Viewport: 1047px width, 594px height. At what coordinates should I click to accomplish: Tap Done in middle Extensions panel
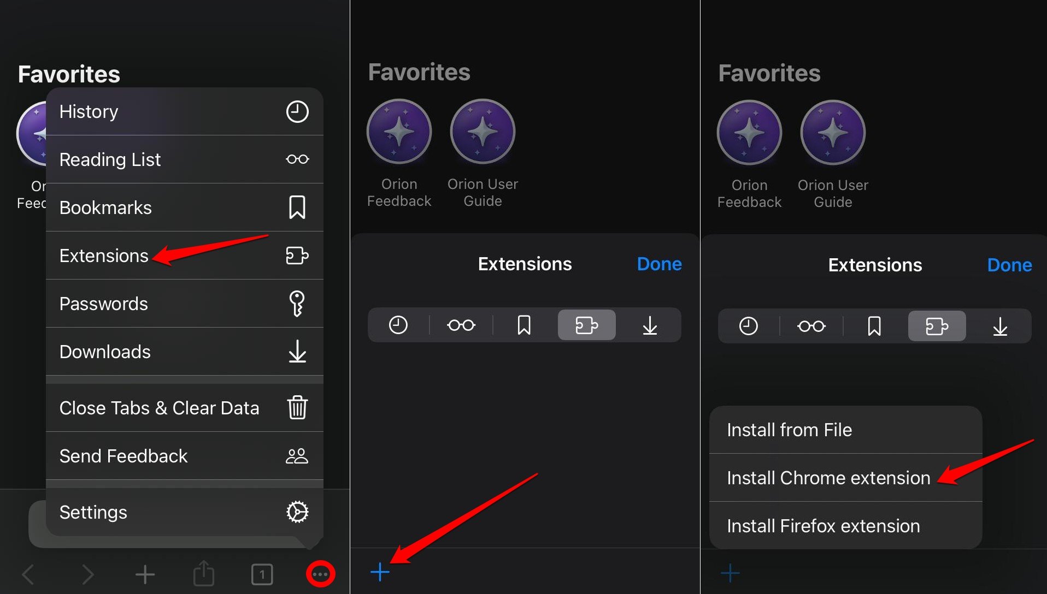point(660,264)
